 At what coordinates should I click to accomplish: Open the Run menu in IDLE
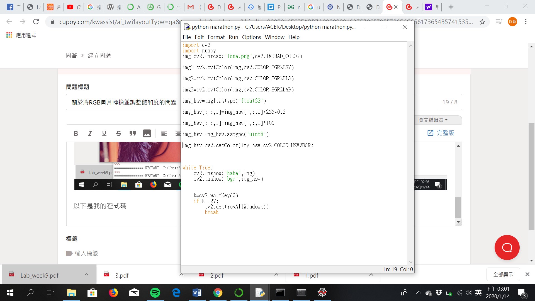[234, 37]
